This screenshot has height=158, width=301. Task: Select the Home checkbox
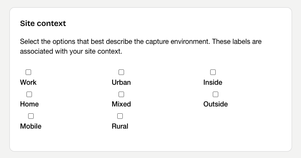point(29,95)
